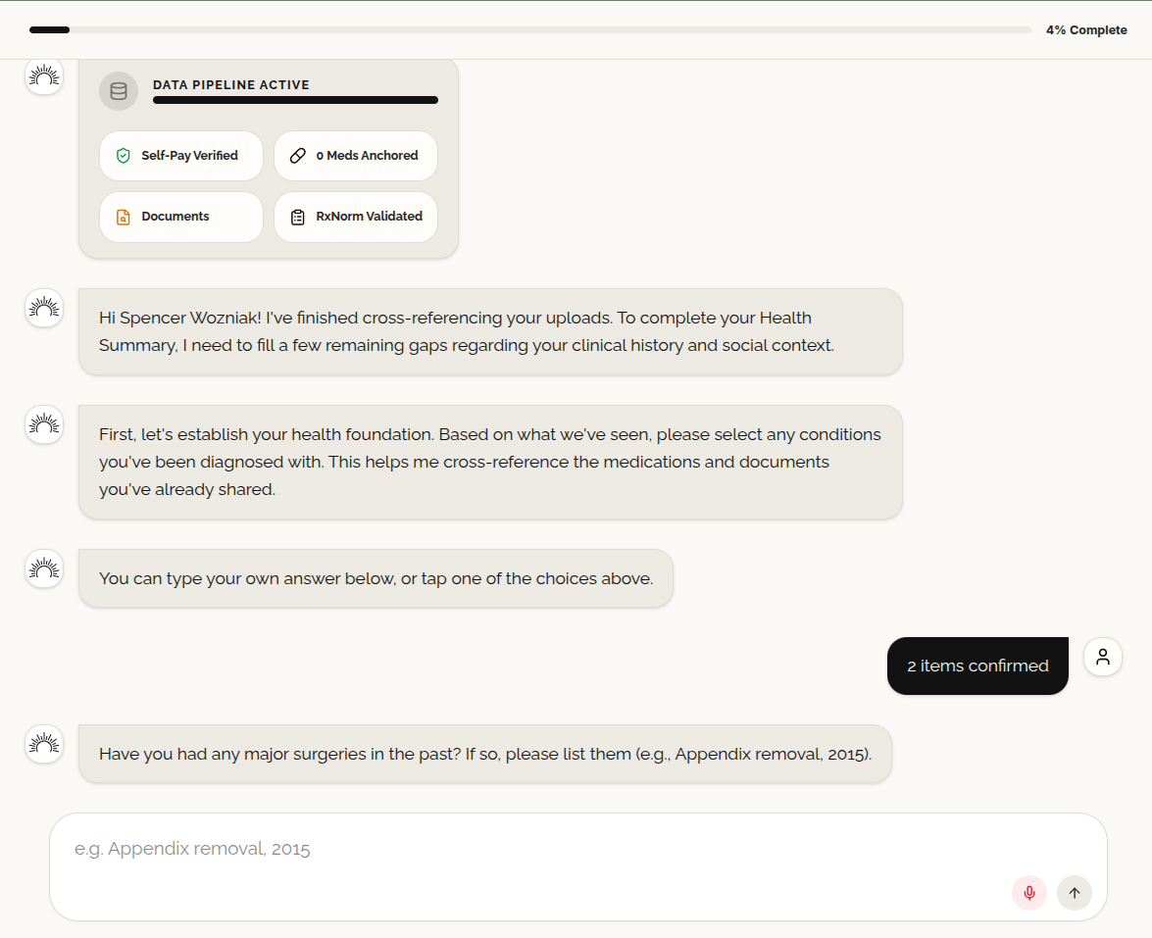Click the assistant avatar beside the health foundation message
The image size is (1152, 938).
pyautogui.click(x=44, y=424)
